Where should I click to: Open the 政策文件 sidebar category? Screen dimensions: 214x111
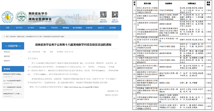click(x=7, y=61)
